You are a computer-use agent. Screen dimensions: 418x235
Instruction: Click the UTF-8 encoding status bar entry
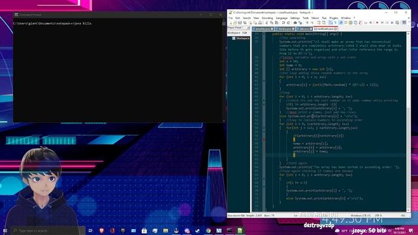click(x=378, y=215)
